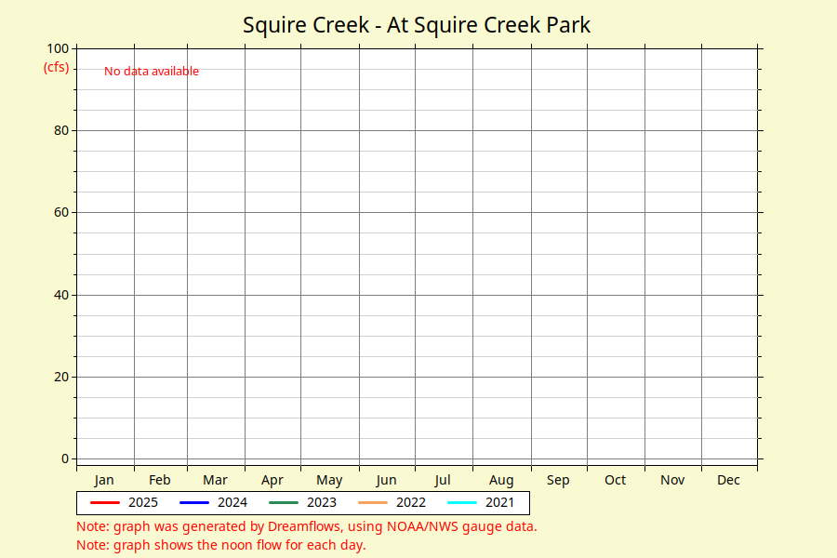Select the Jun month label
The image size is (837, 558).
pos(386,480)
